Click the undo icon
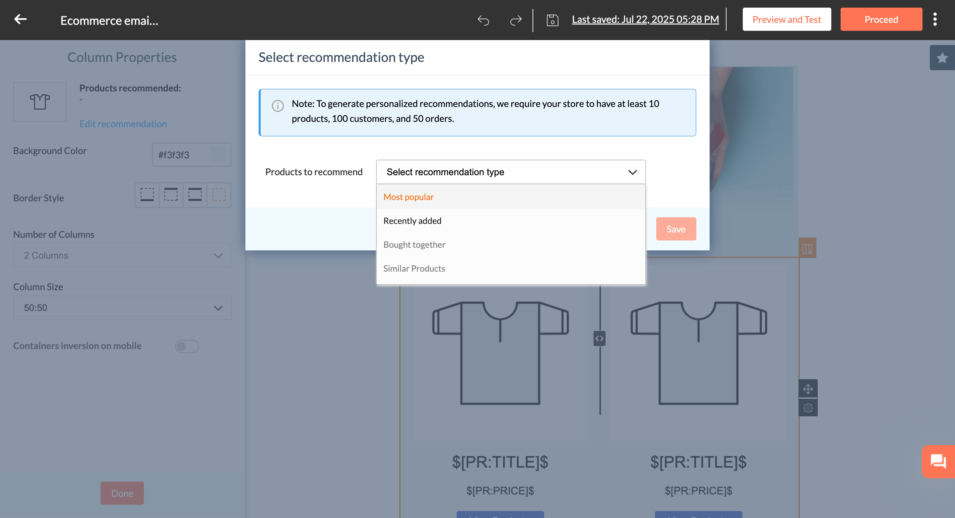Viewport: 955px width, 518px height. 483,20
